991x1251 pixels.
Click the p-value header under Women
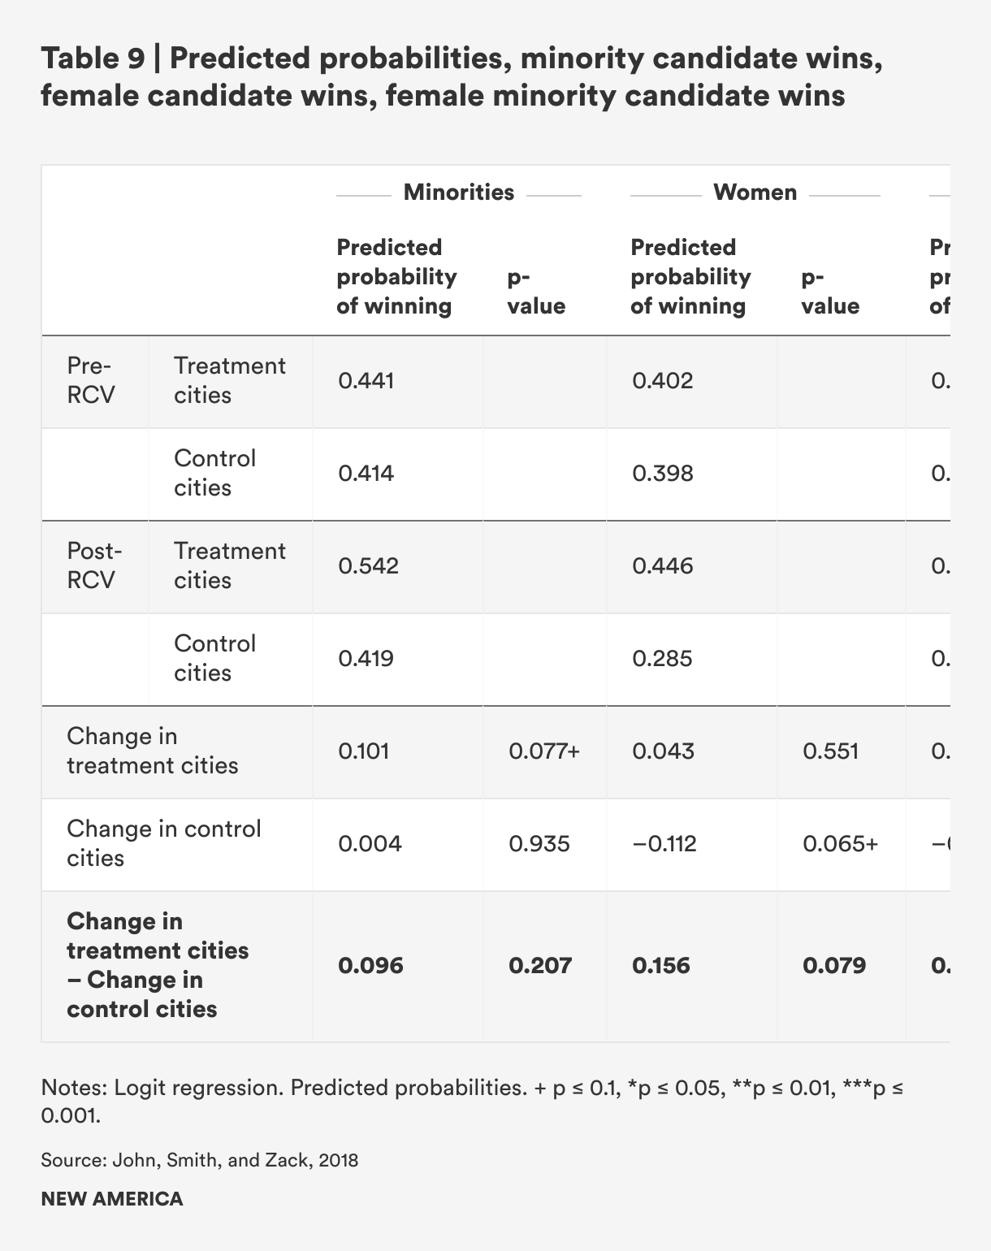(829, 292)
